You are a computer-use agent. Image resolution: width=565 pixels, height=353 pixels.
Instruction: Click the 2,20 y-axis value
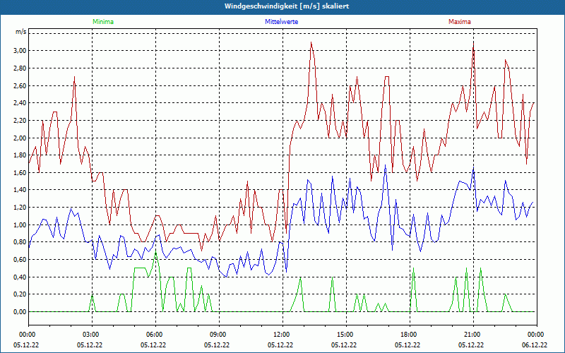click(20, 120)
